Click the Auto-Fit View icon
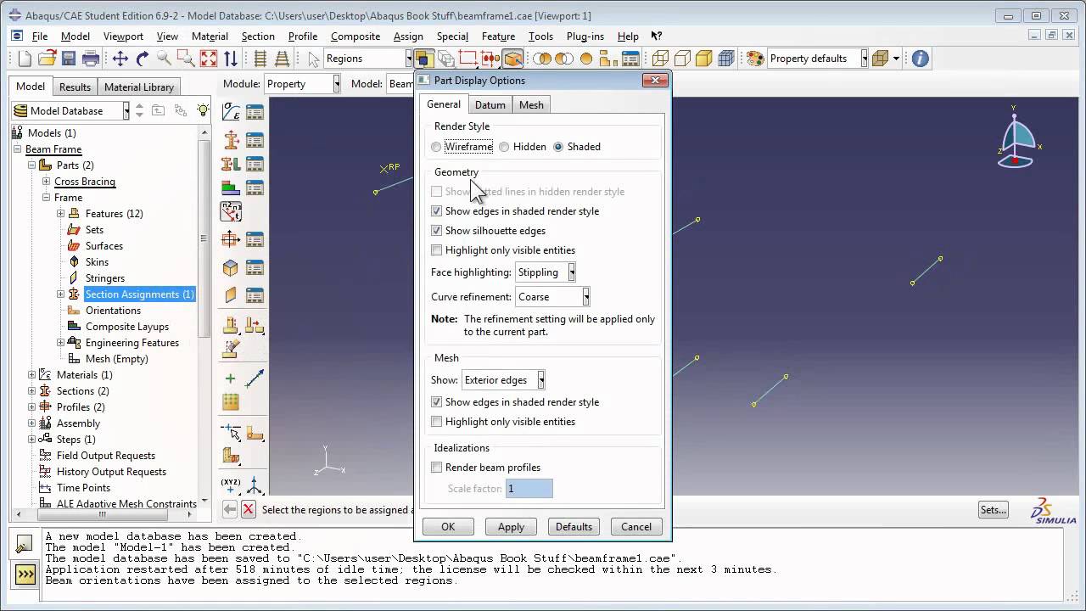This screenshot has height=611, width=1086. tap(209, 59)
